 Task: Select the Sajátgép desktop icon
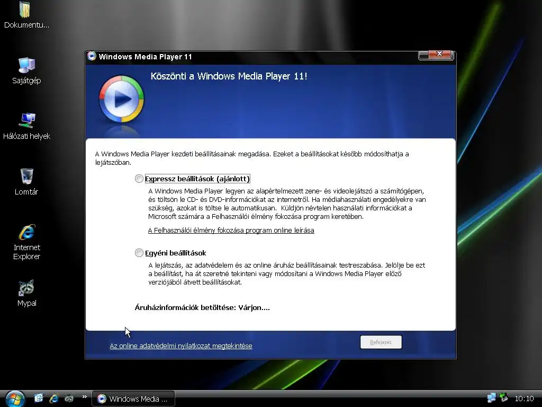[26, 65]
